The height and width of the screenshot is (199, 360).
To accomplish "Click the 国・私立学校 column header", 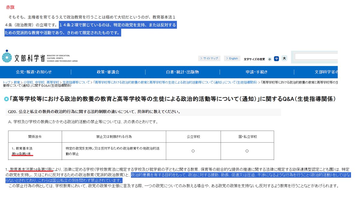I will tap(247, 136).
